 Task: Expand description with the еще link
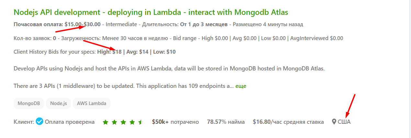click(241, 86)
